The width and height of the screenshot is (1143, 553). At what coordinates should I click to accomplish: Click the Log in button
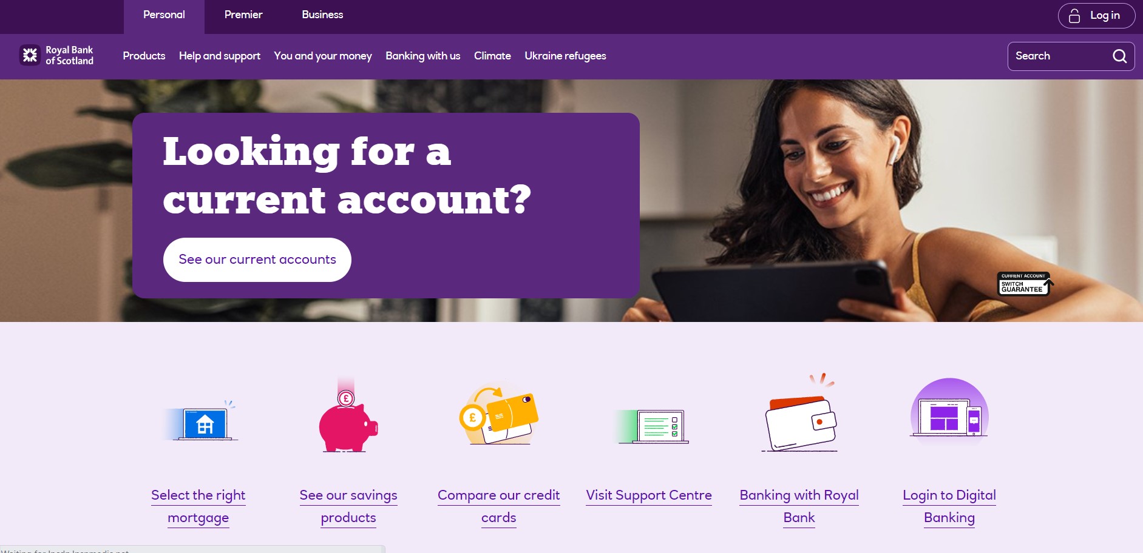(1096, 16)
